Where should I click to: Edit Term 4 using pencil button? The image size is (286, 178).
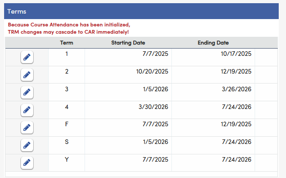point(27,110)
